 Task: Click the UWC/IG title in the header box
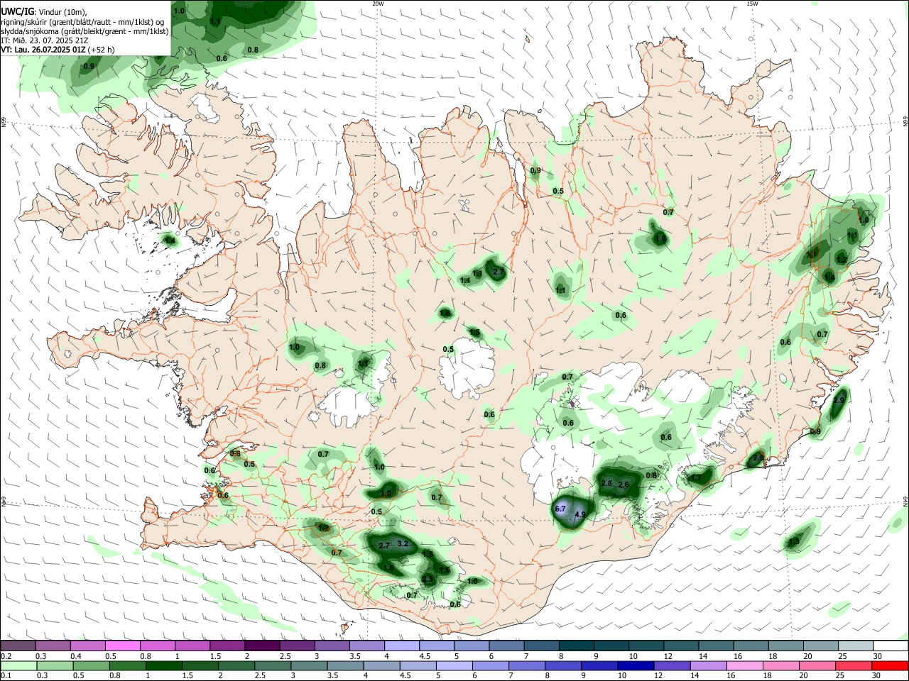(17, 11)
